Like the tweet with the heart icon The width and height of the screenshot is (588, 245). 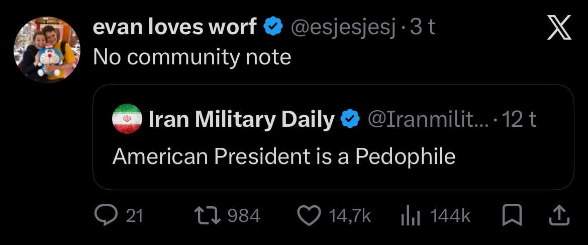click(309, 215)
